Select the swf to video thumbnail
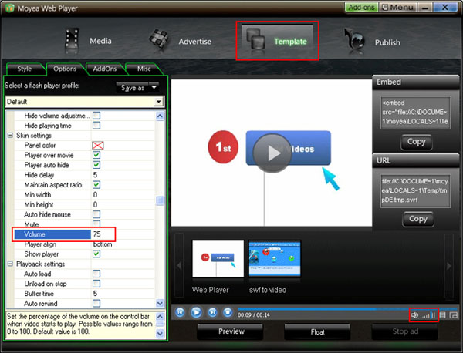Screen dimensions: 463x353 275,259
